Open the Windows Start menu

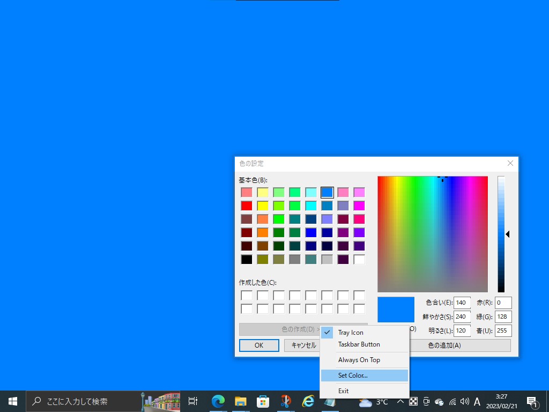[13, 401]
